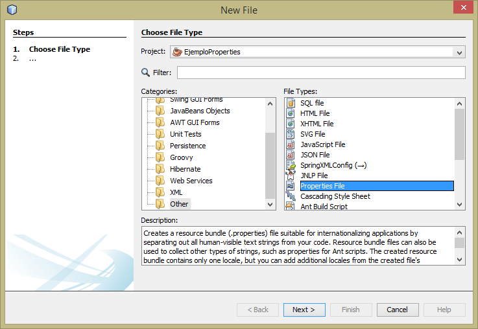478x329 pixels.
Task: Select Ant Build Script file type
Action: click(324, 207)
